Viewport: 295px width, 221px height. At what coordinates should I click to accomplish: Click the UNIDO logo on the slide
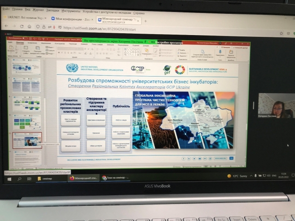click(72, 68)
